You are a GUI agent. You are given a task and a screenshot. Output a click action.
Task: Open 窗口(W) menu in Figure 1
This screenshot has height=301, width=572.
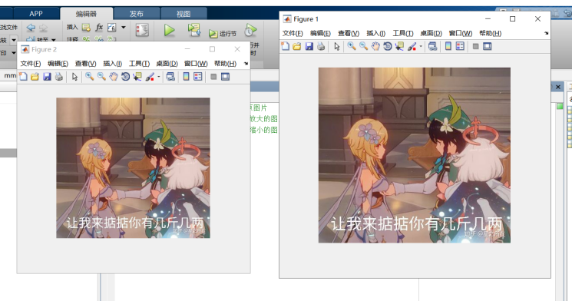point(461,33)
